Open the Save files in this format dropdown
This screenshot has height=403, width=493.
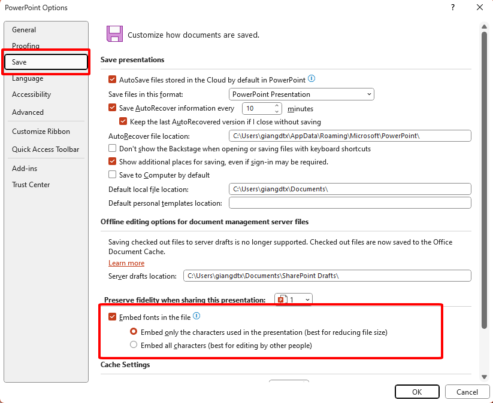point(301,94)
